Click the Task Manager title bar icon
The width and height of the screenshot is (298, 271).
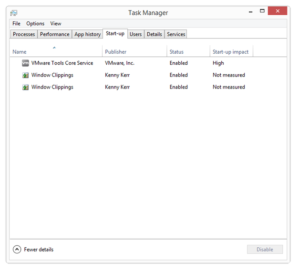click(14, 13)
